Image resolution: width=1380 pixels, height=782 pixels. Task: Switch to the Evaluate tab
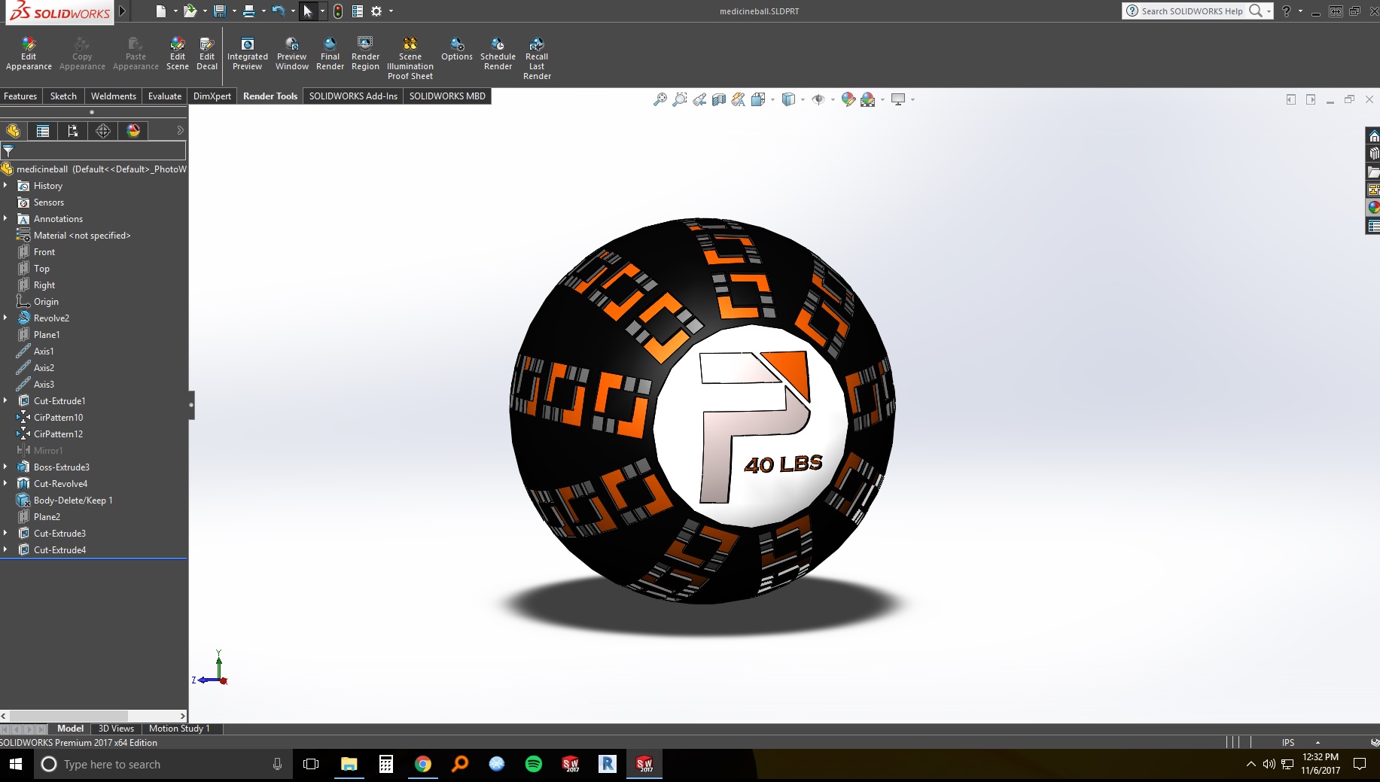164,96
